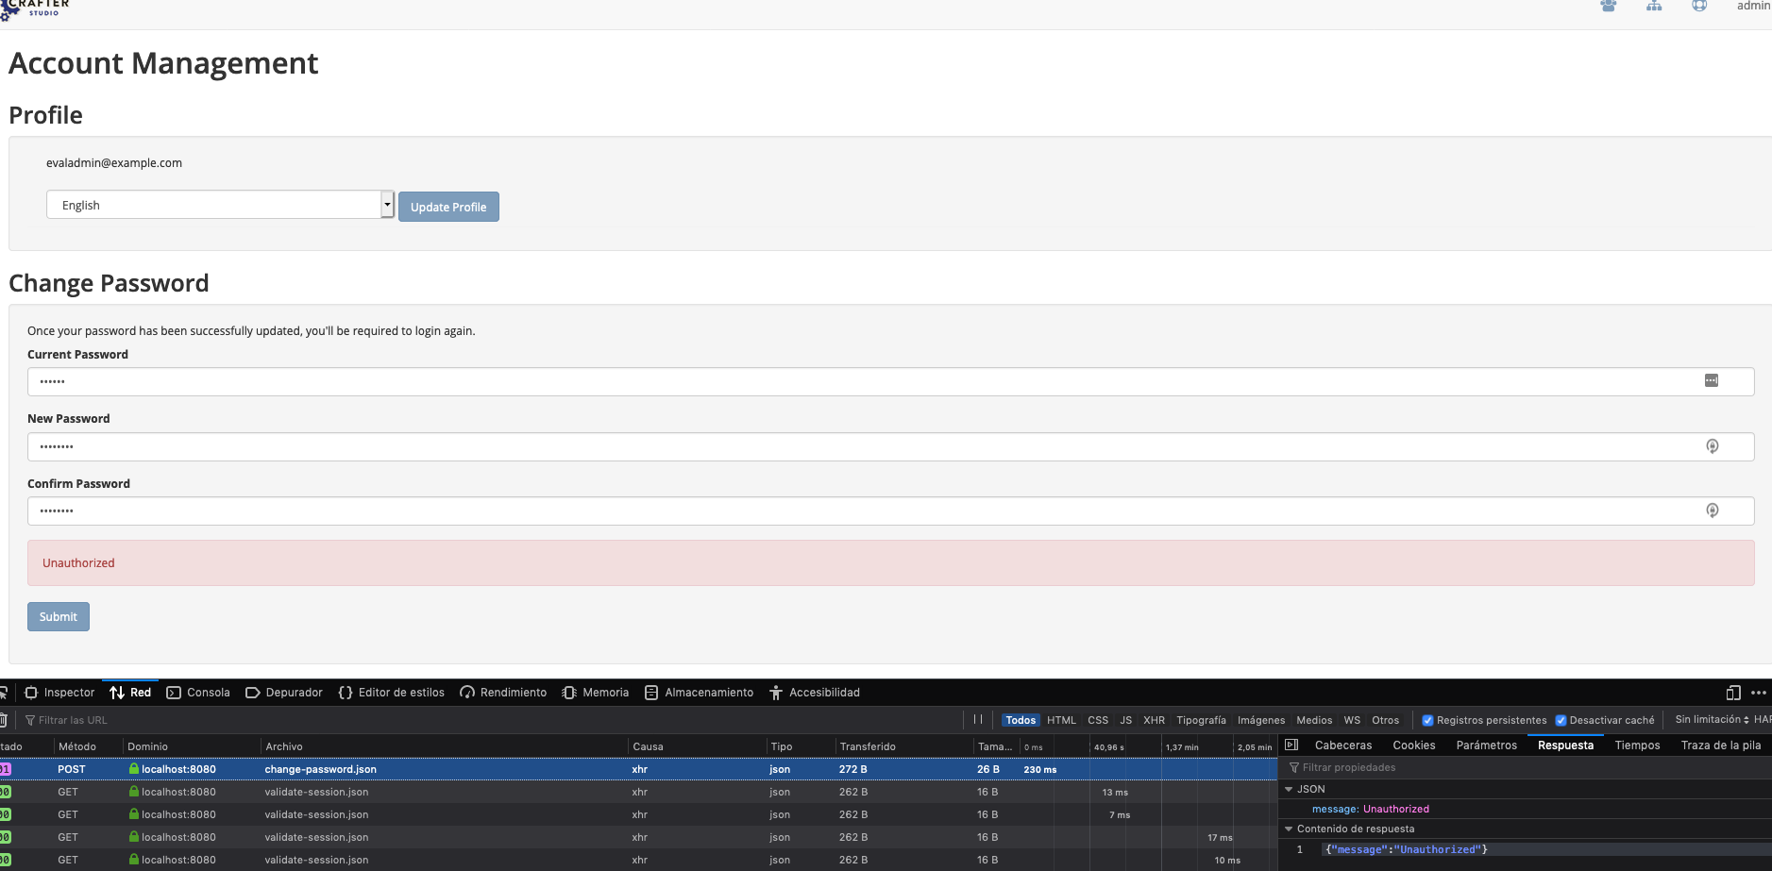Open the English language dropdown
Screen dimensions: 1772x871
click(x=220, y=205)
